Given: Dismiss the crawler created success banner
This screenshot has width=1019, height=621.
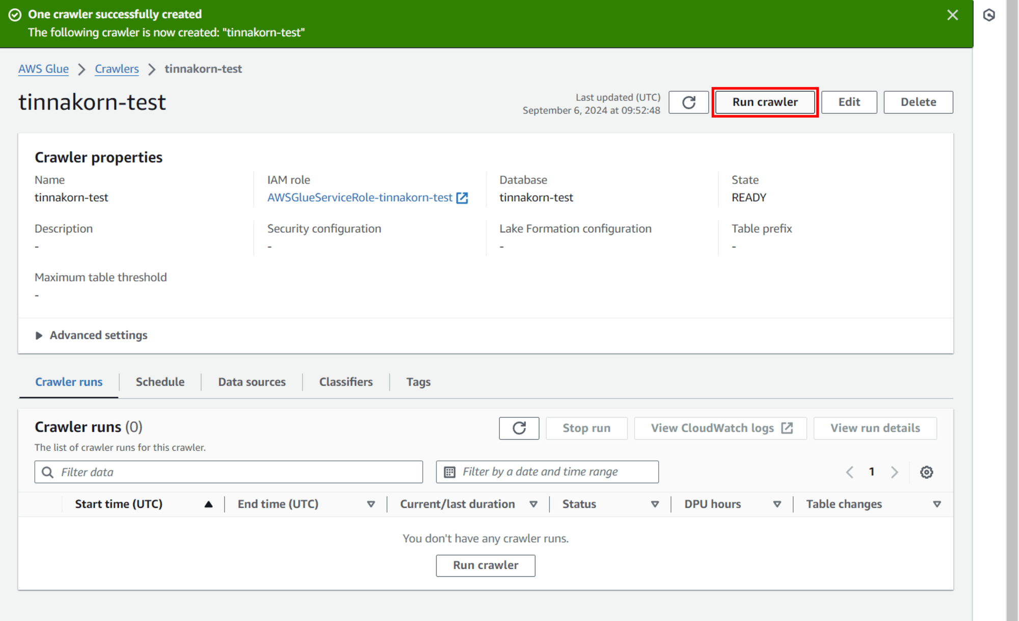Looking at the screenshot, I should click(952, 15).
